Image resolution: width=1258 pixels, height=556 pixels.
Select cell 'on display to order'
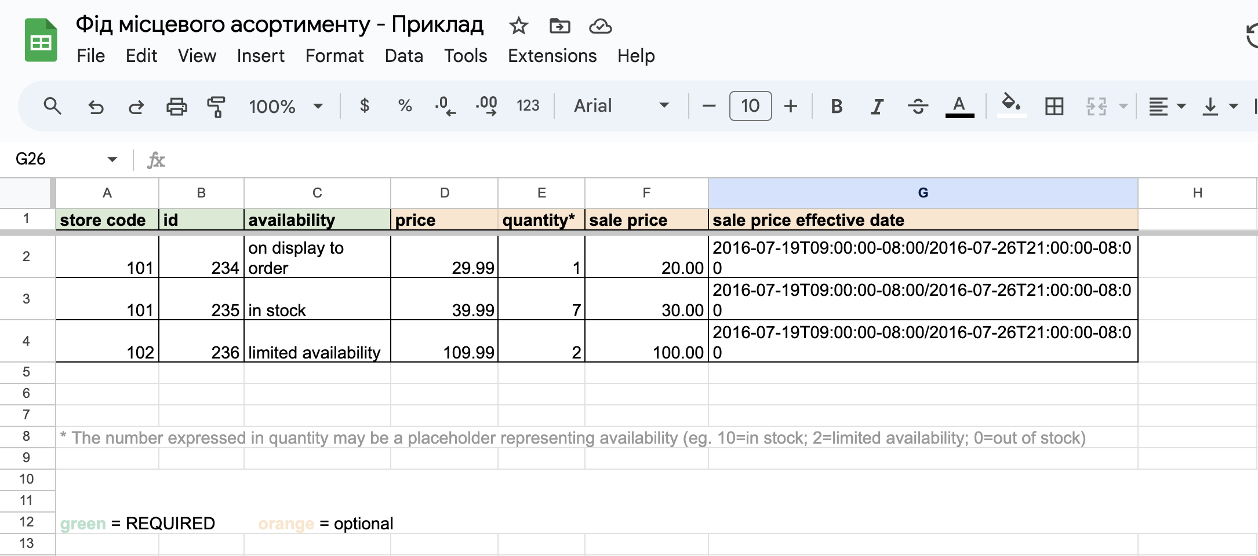tap(317, 257)
